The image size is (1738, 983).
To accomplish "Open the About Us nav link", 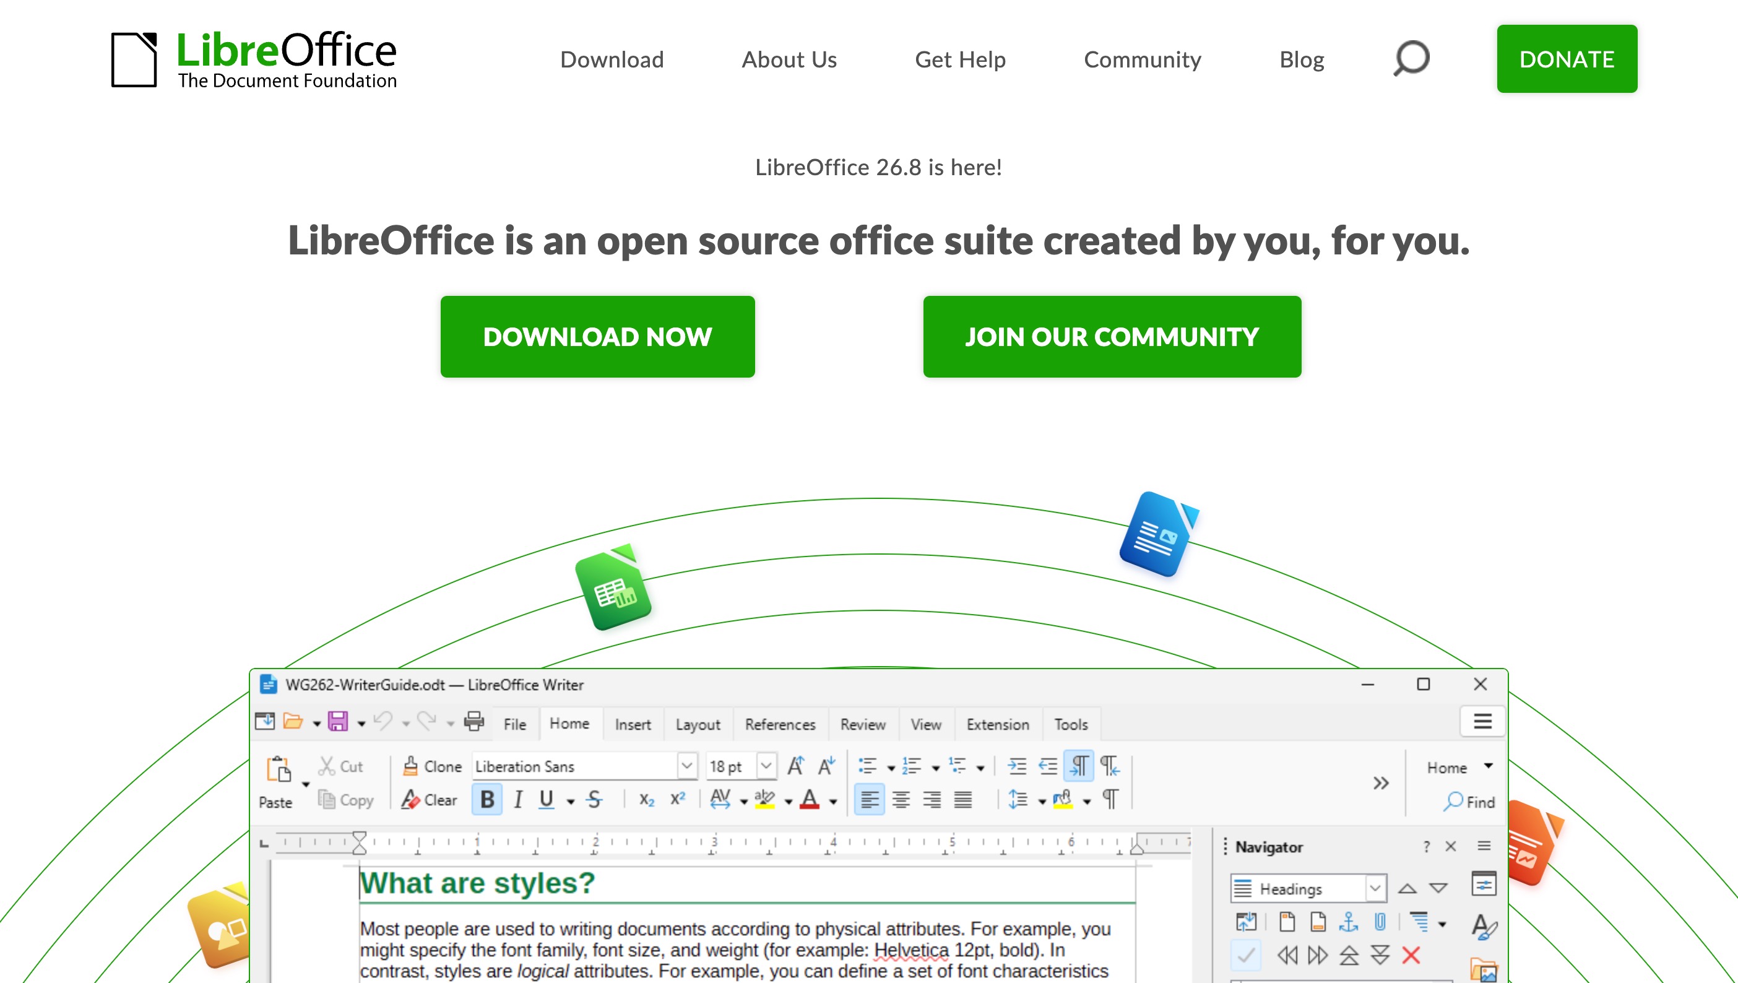I will coord(789,59).
